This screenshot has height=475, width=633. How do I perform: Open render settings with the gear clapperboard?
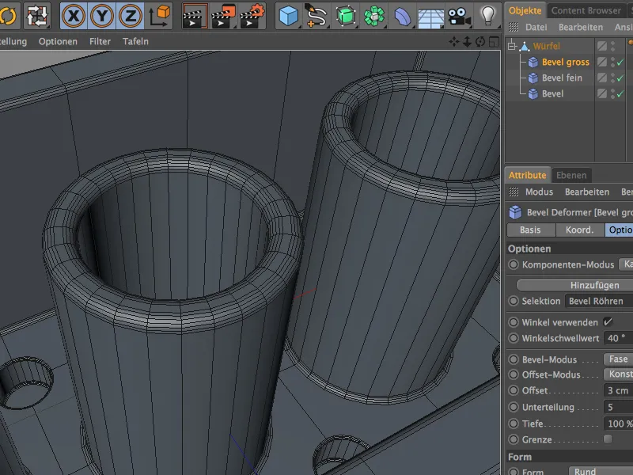(252, 16)
